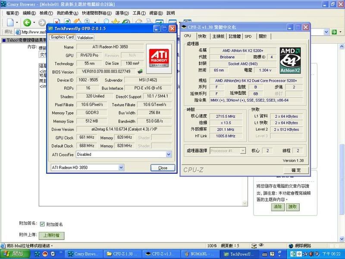Click the Close button in GPU-Z
Image resolution: width=345 pixels, height=259 pixels.
pos(163,168)
